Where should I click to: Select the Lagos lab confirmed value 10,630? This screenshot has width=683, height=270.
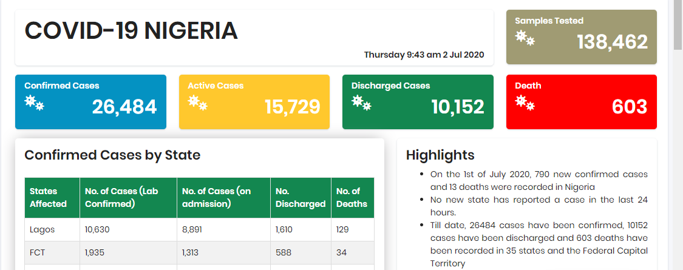tap(97, 229)
